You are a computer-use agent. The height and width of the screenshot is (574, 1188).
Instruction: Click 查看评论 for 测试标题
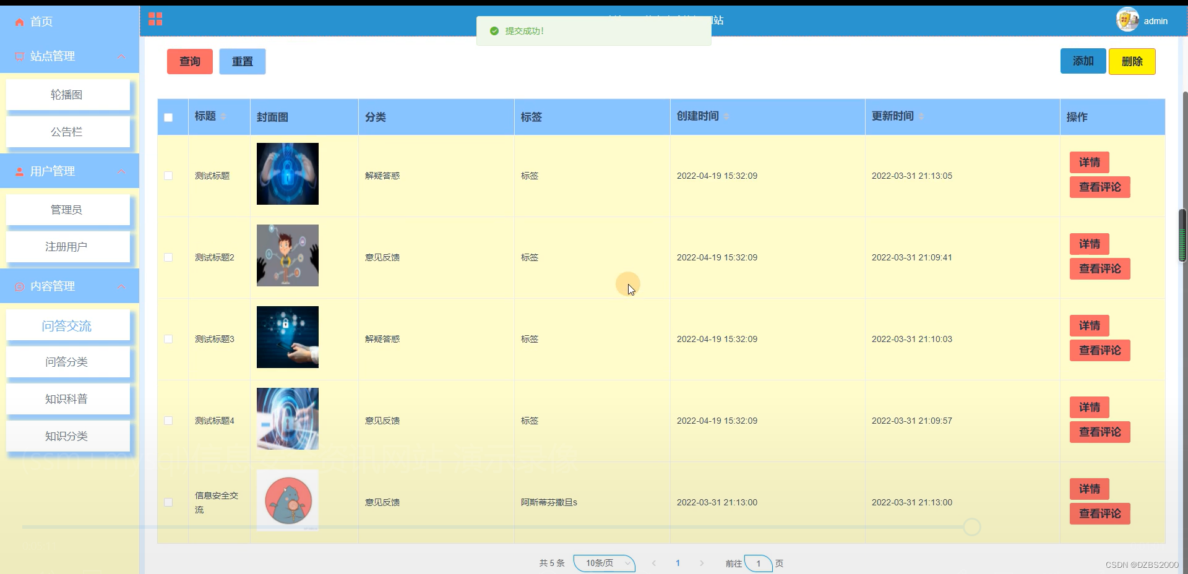coord(1100,187)
